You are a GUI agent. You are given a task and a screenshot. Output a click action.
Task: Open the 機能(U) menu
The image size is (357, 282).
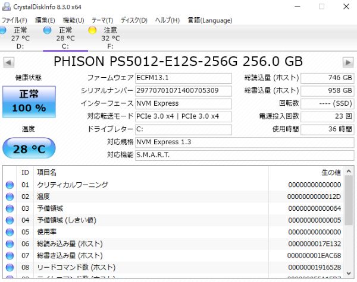pos(73,20)
